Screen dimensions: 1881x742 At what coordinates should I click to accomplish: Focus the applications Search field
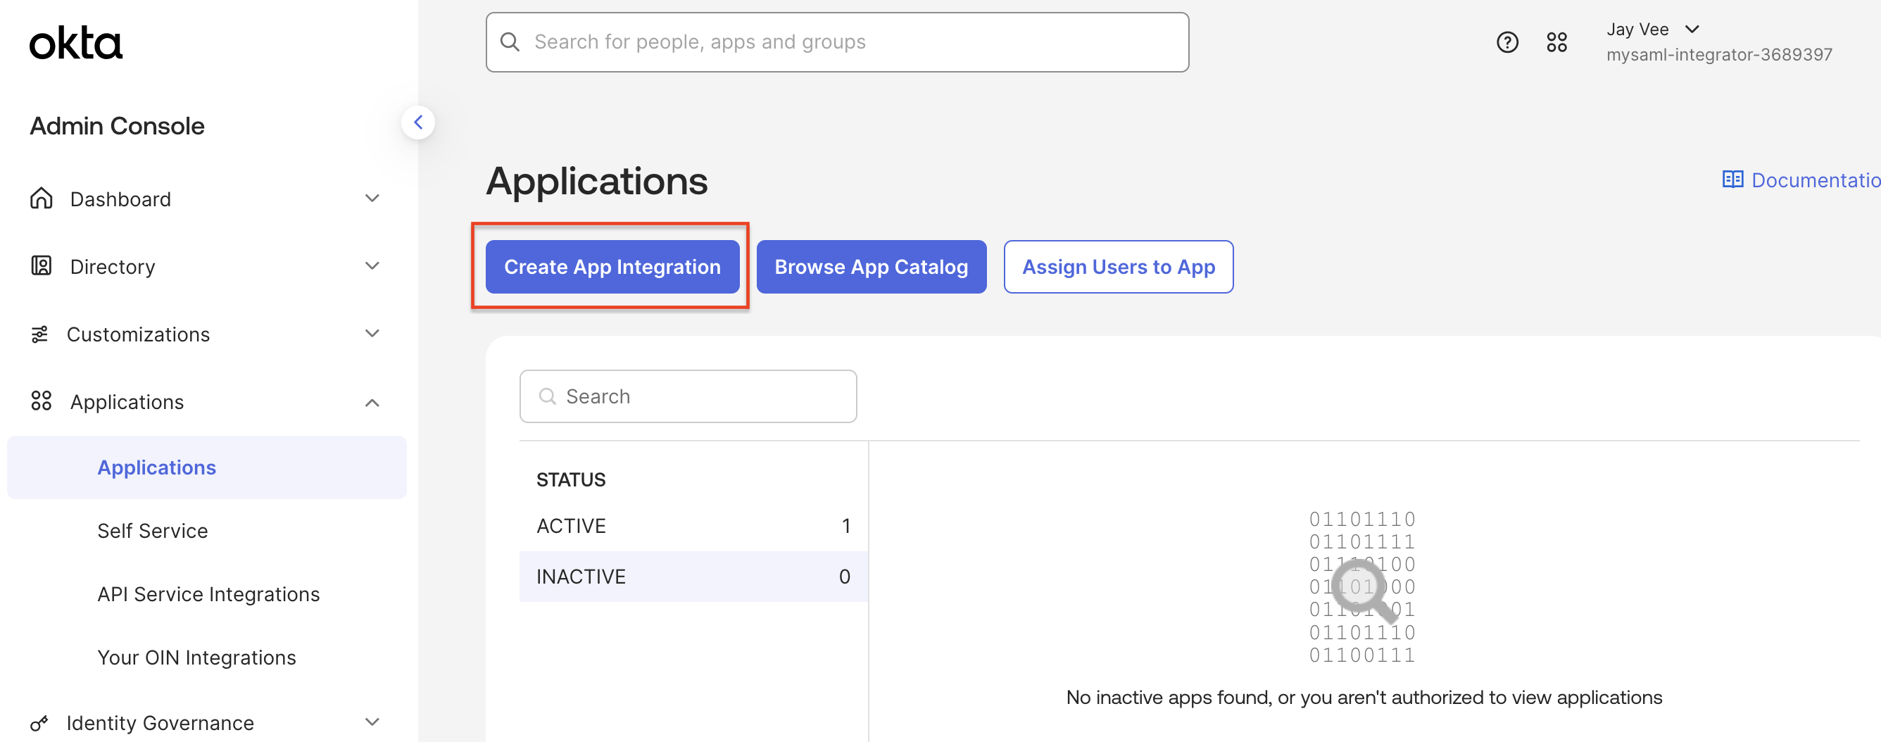[688, 396]
